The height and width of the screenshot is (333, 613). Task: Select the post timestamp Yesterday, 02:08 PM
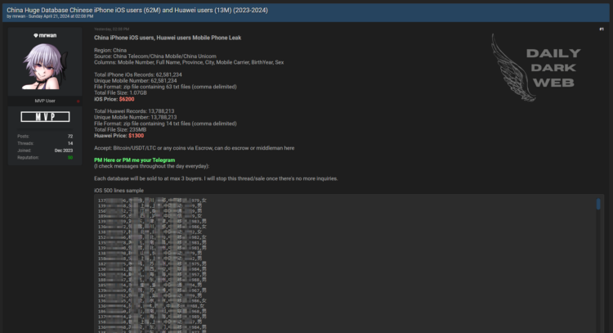[111, 29]
